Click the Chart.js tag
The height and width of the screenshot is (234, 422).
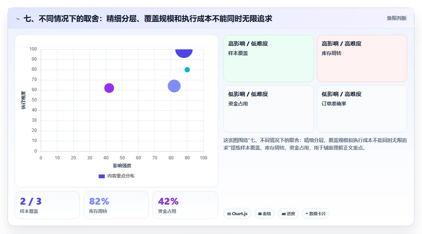(x=237, y=214)
